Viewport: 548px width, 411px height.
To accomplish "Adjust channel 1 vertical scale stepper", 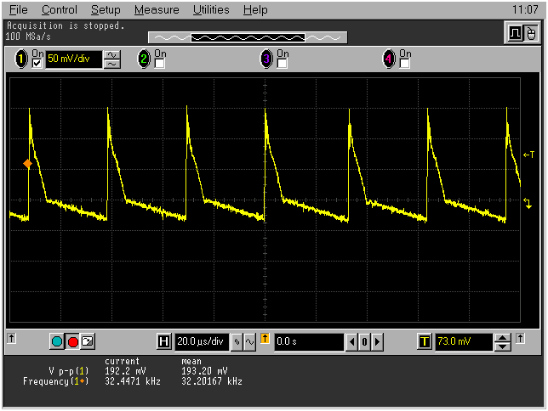I will click(111, 59).
